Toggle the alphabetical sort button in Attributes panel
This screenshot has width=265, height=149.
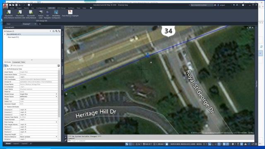[x=7, y=65]
